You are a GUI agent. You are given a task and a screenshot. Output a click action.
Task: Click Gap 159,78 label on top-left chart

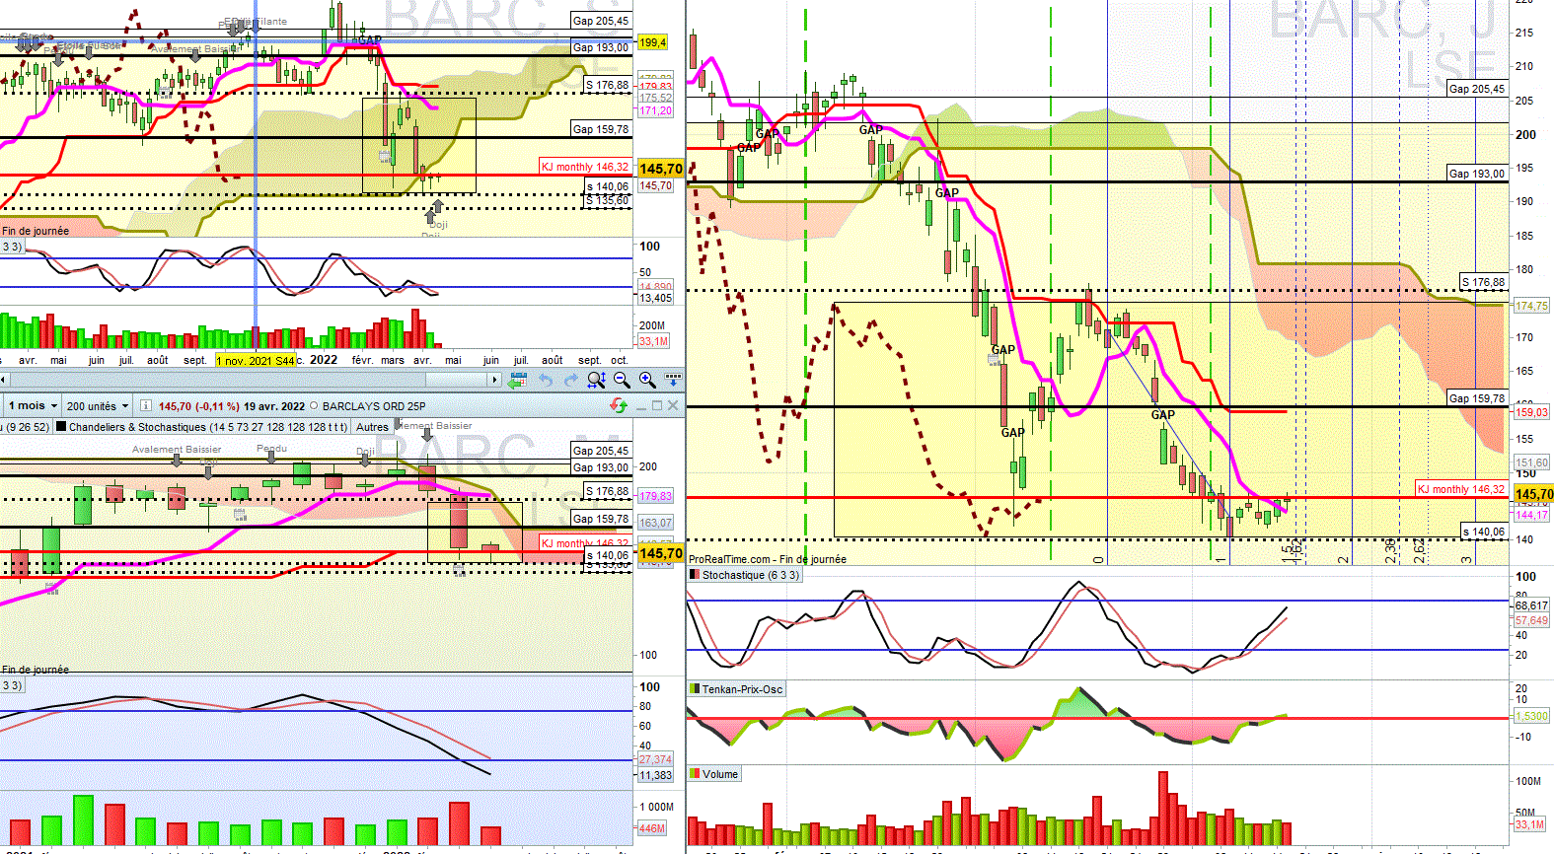pos(601,129)
